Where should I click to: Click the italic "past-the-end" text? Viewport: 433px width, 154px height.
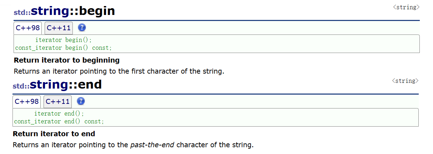pyautogui.click(x=152, y=145)
